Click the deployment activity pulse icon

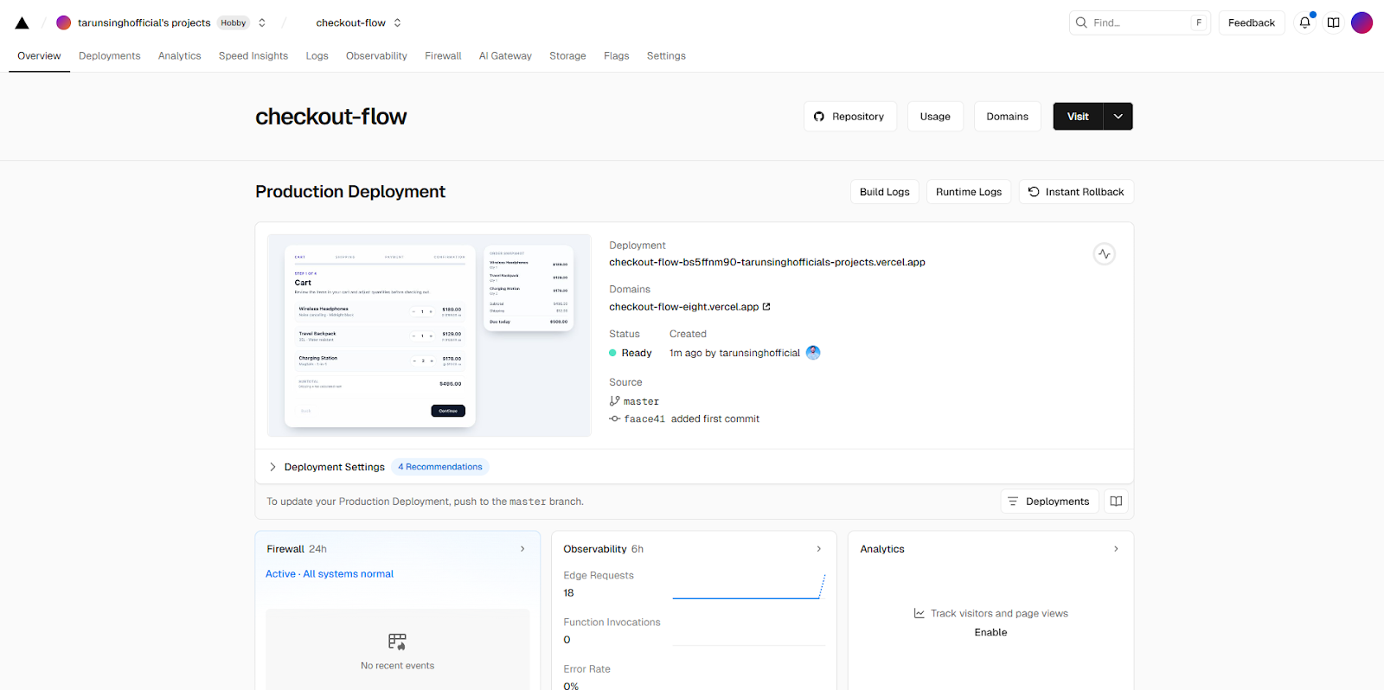pyautogui.click(x=1104, y=254)
